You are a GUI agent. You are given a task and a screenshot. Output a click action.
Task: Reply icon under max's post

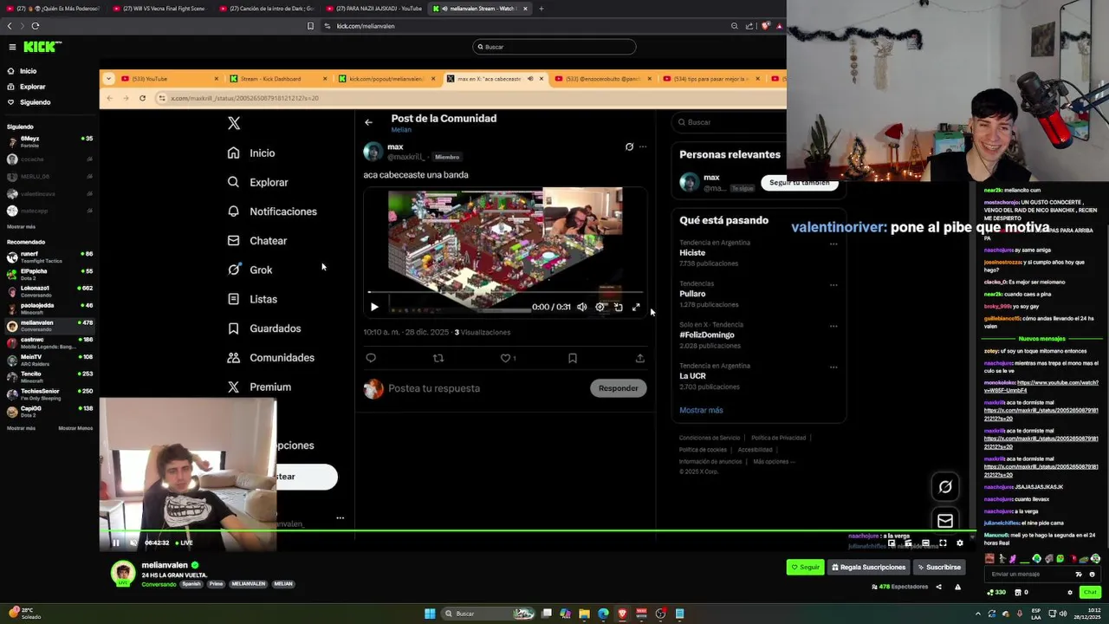click(x=371, y=358)
